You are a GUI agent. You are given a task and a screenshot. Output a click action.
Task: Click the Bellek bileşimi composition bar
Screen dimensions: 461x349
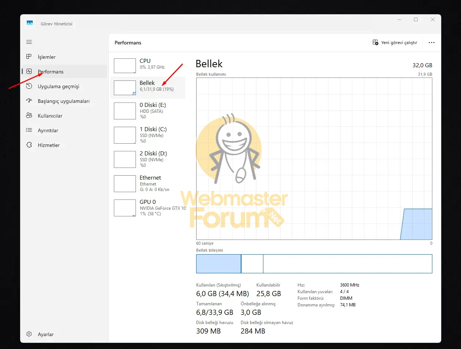point(314,264)
